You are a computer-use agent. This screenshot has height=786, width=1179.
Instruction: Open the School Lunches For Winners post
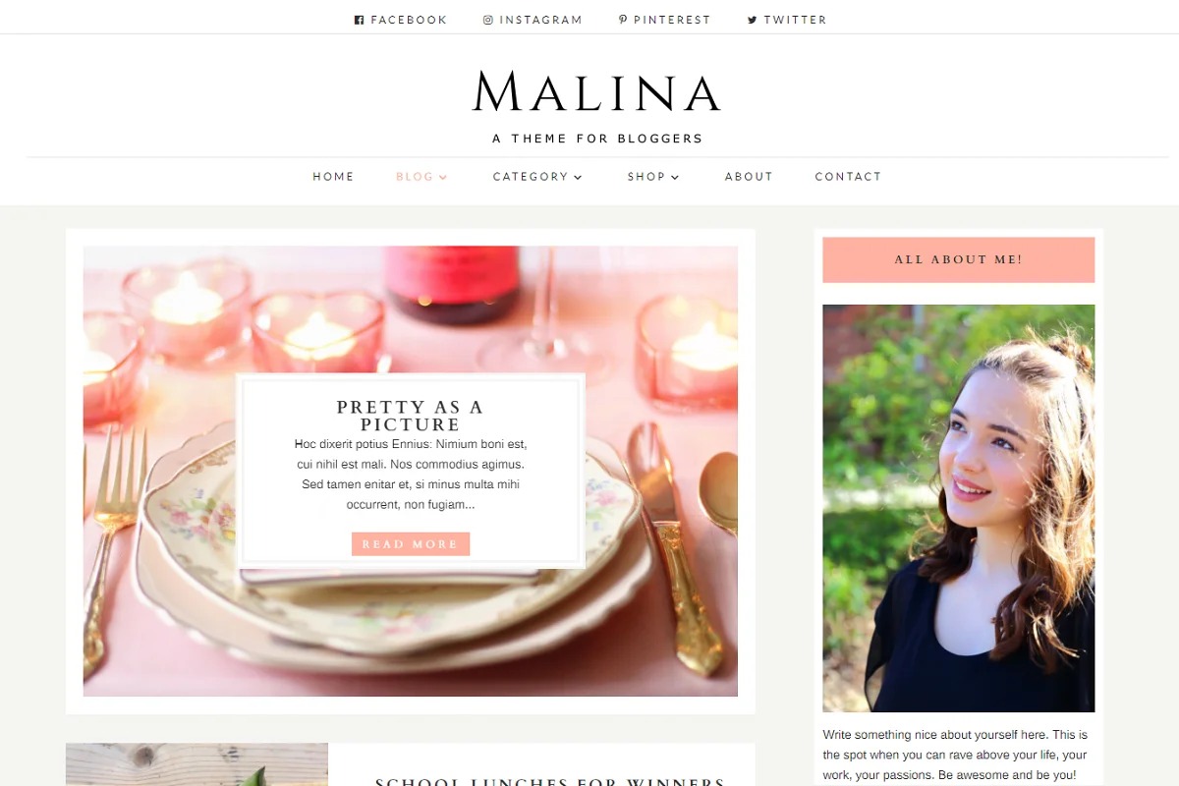coord(550,782)
